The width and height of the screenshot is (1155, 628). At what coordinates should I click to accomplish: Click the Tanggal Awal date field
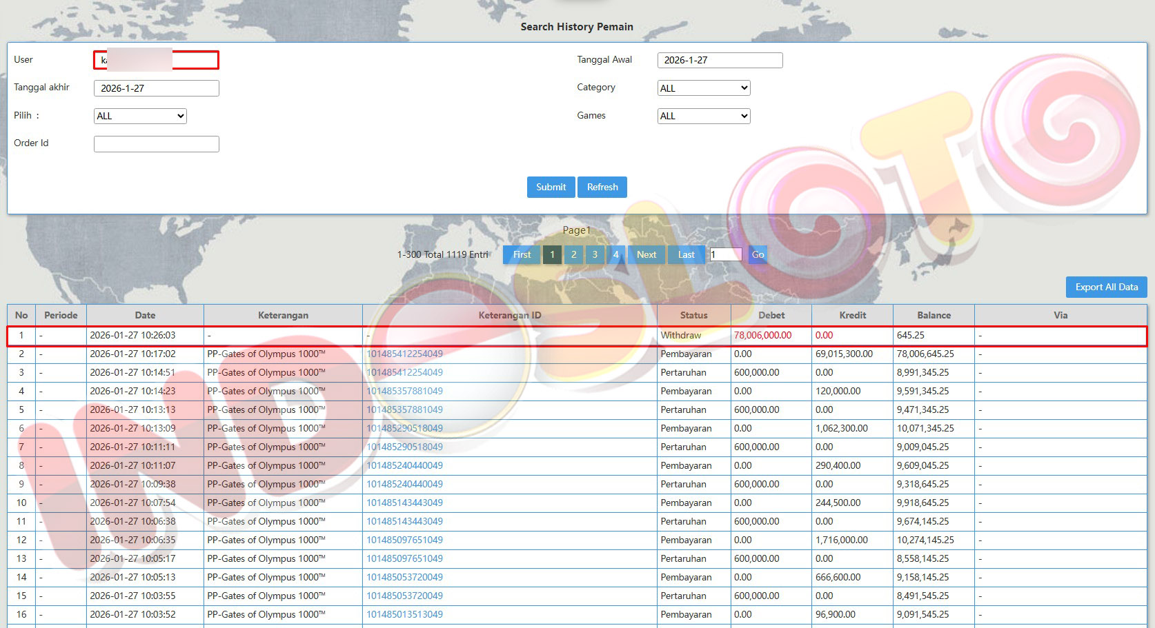[x=720, y=60]
